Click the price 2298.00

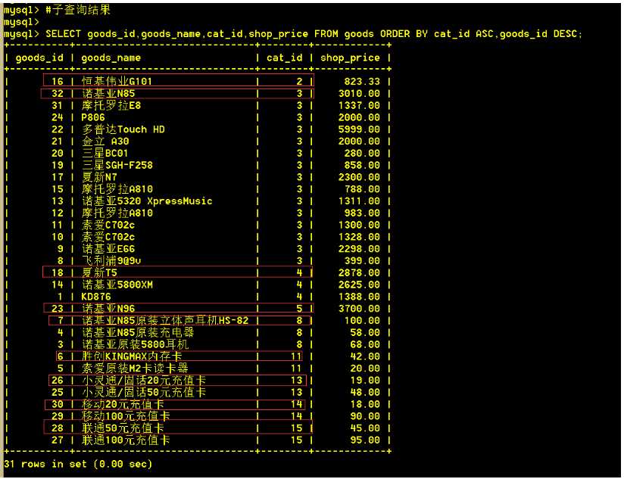pyautogui.click(x=359, y=249)
